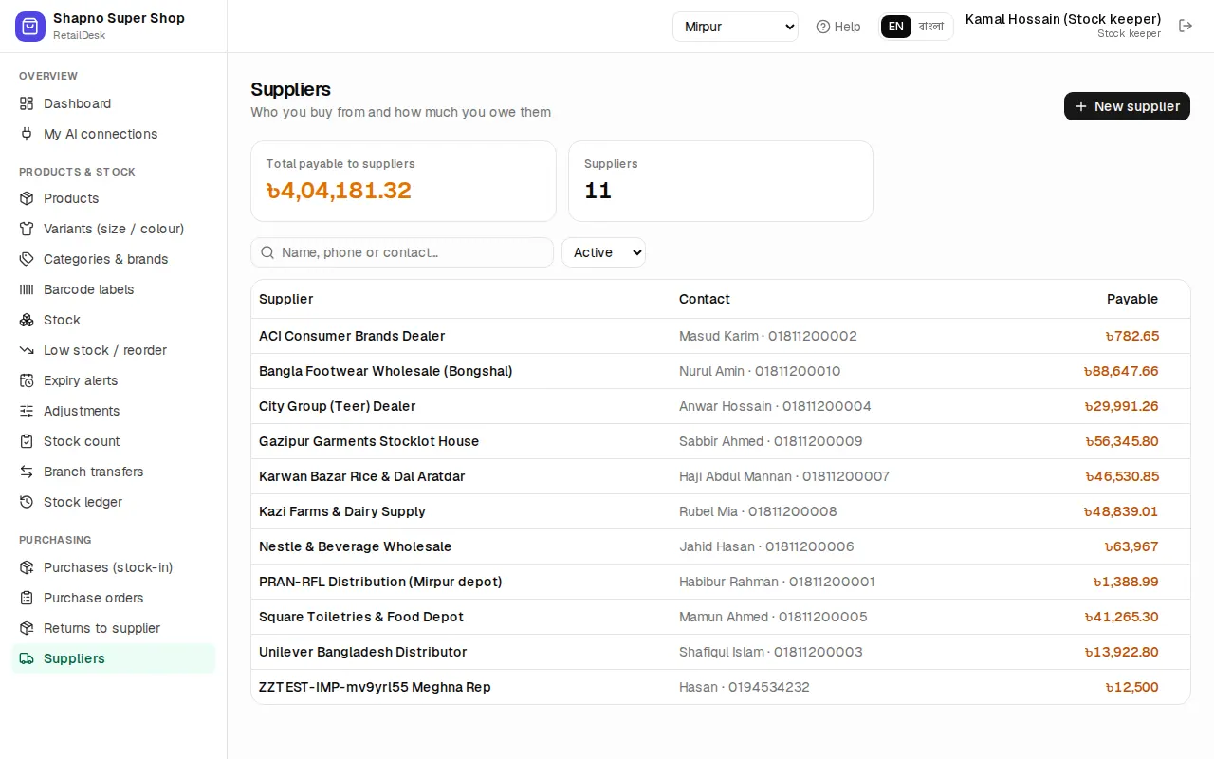Click the logout icon beside the user name

pos(1186,26)
